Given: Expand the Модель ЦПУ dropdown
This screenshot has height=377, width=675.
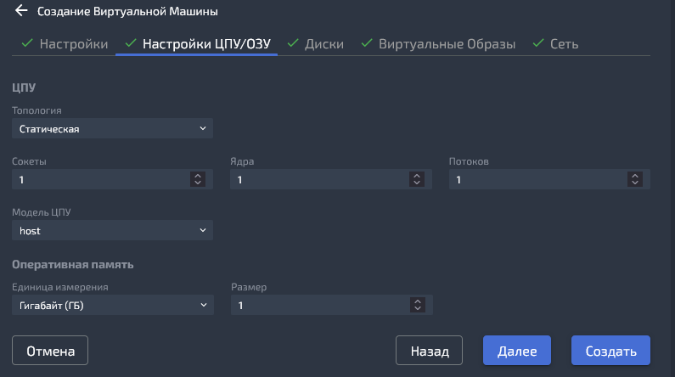Looking at the screenshot, I should 112,230.
